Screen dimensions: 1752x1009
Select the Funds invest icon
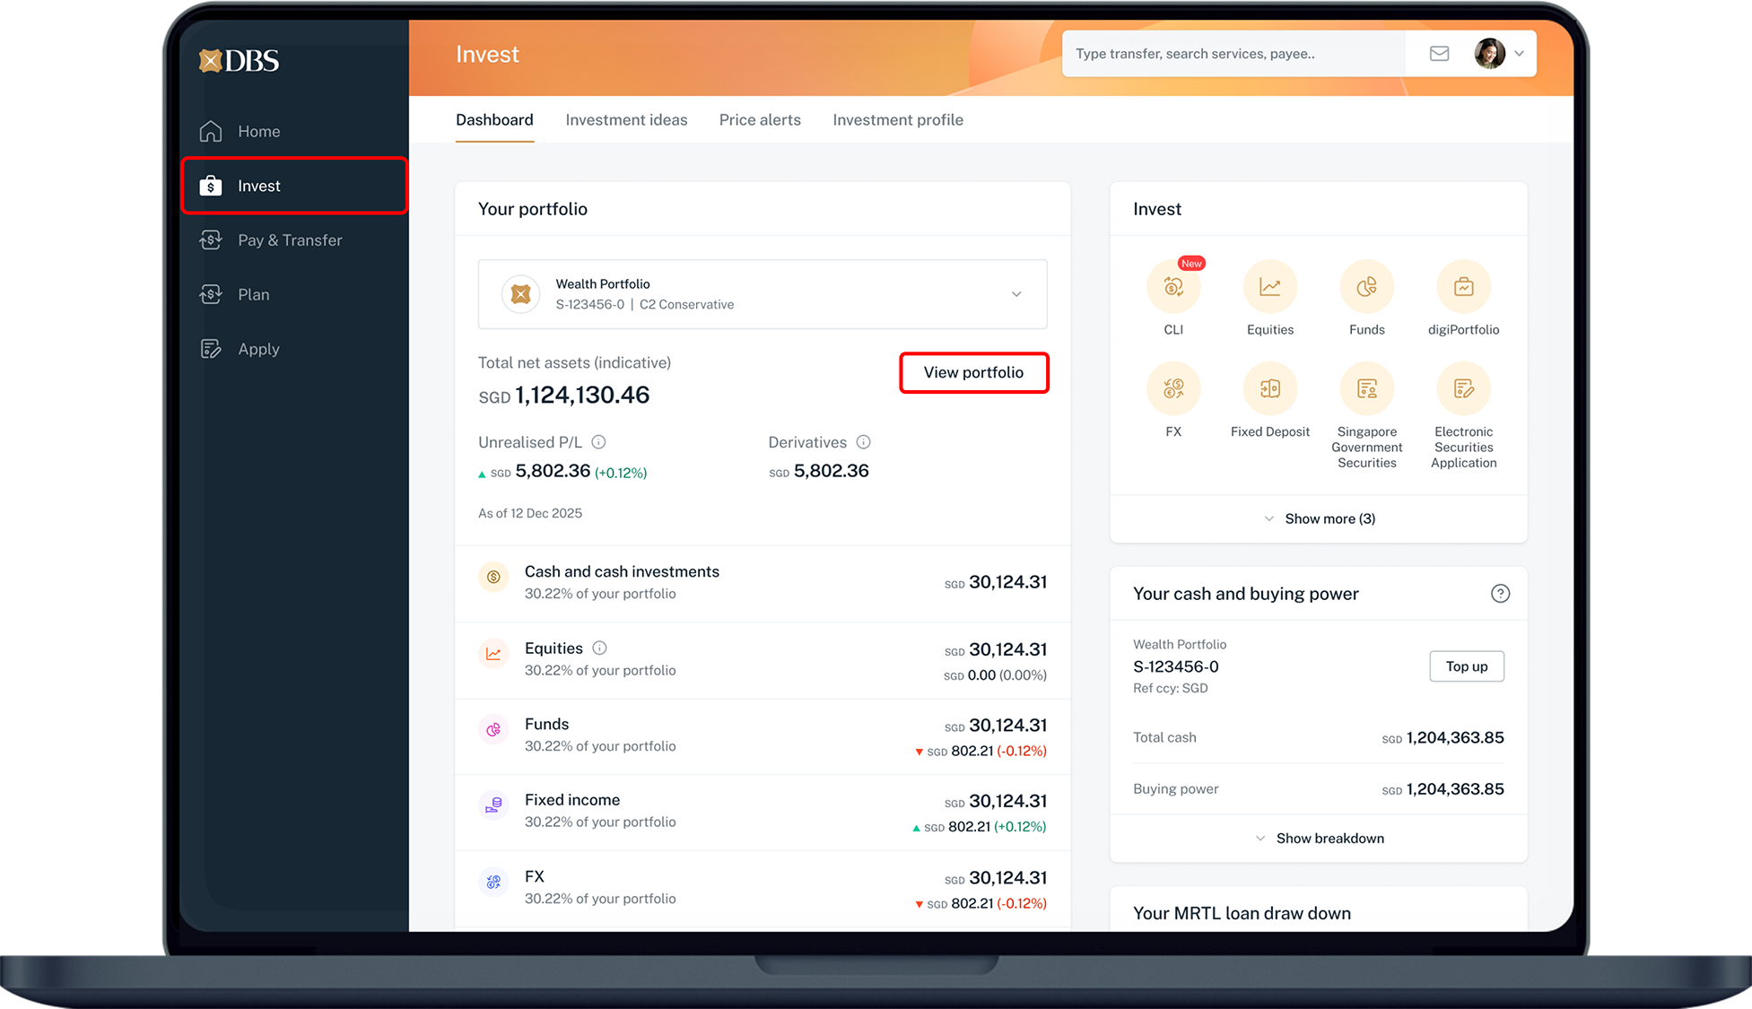1366,287
